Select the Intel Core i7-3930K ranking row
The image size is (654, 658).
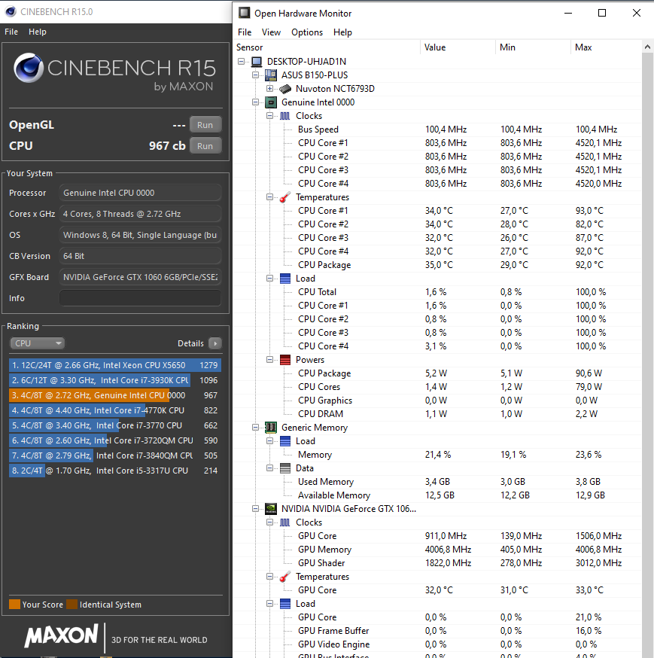pyautogui.click(x=115, y=380)
